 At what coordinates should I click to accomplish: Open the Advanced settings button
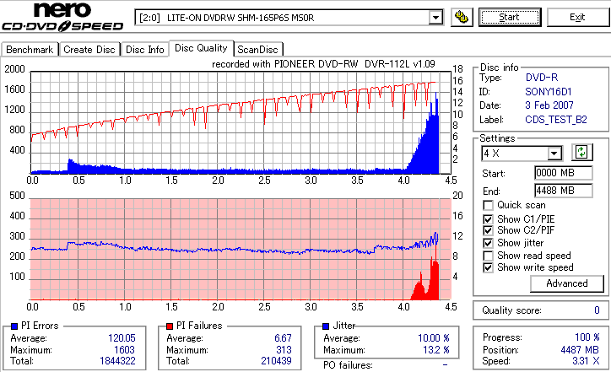pyautogui.click(x=567, y=283)
